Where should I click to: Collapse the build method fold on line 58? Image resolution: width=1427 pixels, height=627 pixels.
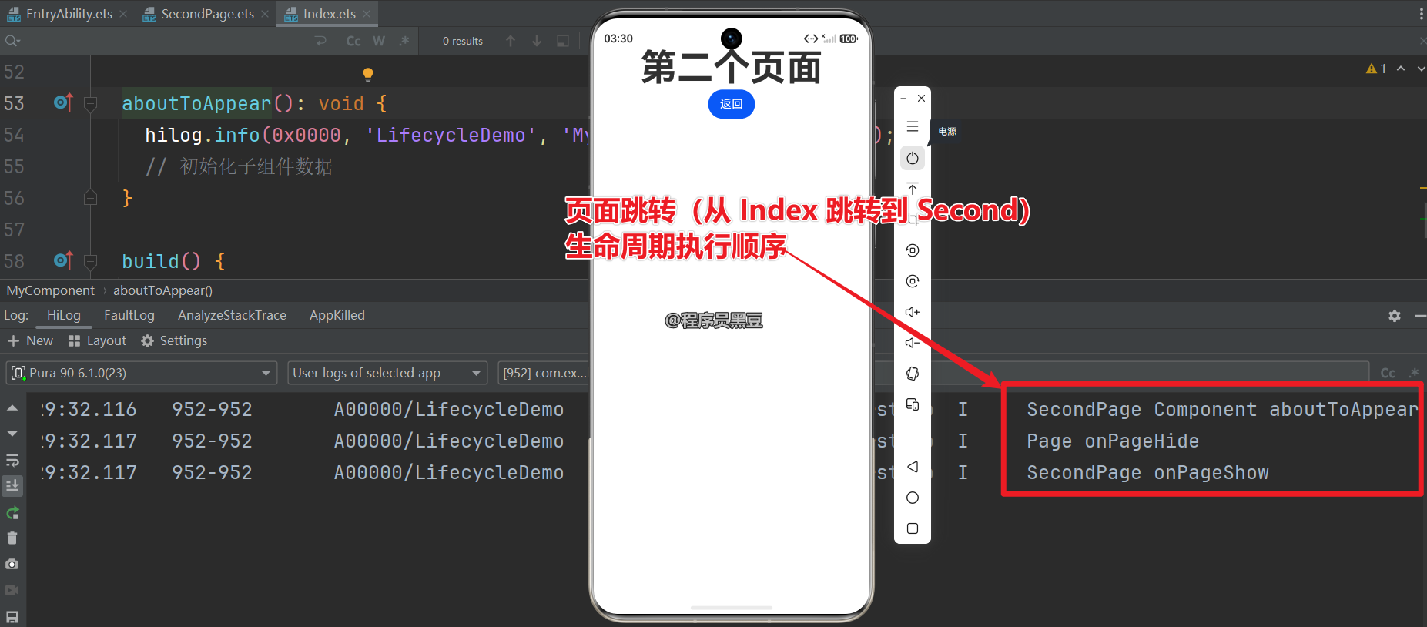click(x=90, y=261)
